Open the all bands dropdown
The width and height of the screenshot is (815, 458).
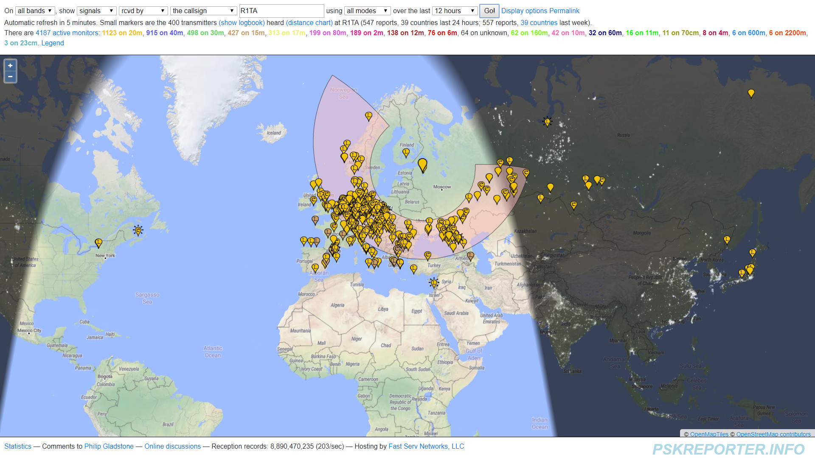point(35,11)
